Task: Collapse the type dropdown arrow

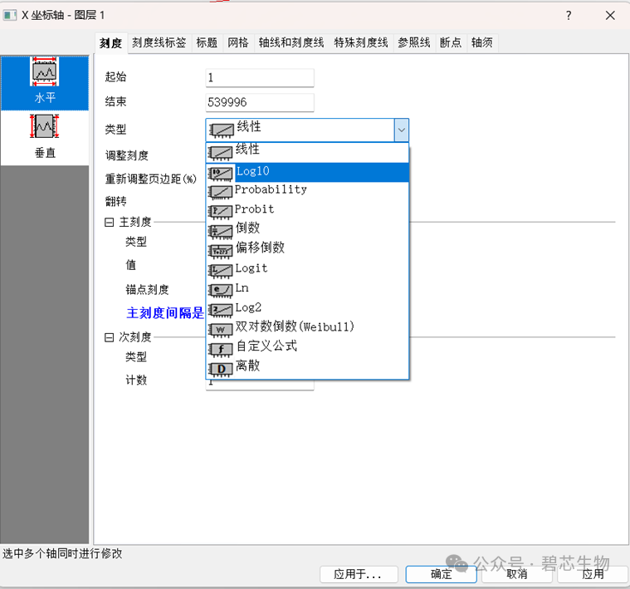Action: [402, 130]
